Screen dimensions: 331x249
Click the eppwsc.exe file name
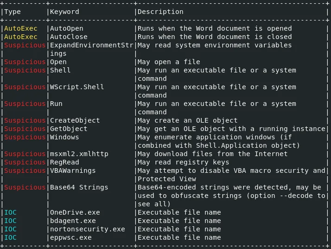tap(71, 237)
